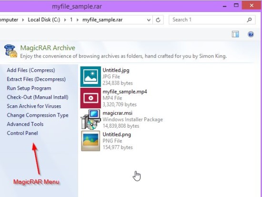Click the search magnifier icon
This screenshot has width=262, height=197.
(x=249, y=20)
